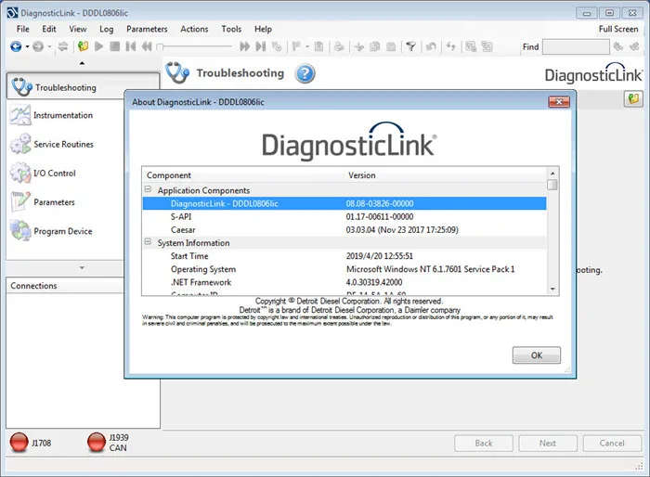
Task: Open Parameters in the side panel
Action: [x=54, y=202]
